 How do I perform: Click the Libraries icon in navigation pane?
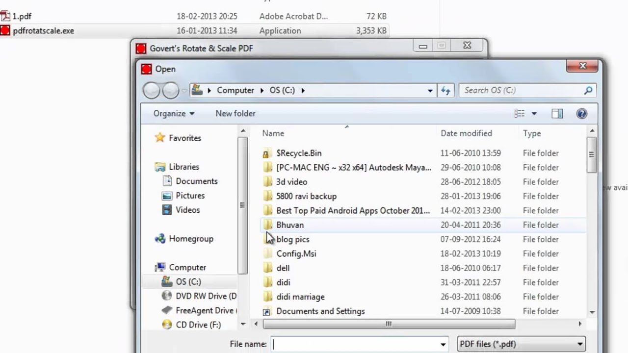pos(160,167)
